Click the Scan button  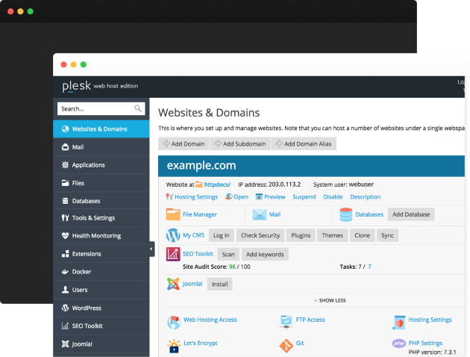[228, 255]
